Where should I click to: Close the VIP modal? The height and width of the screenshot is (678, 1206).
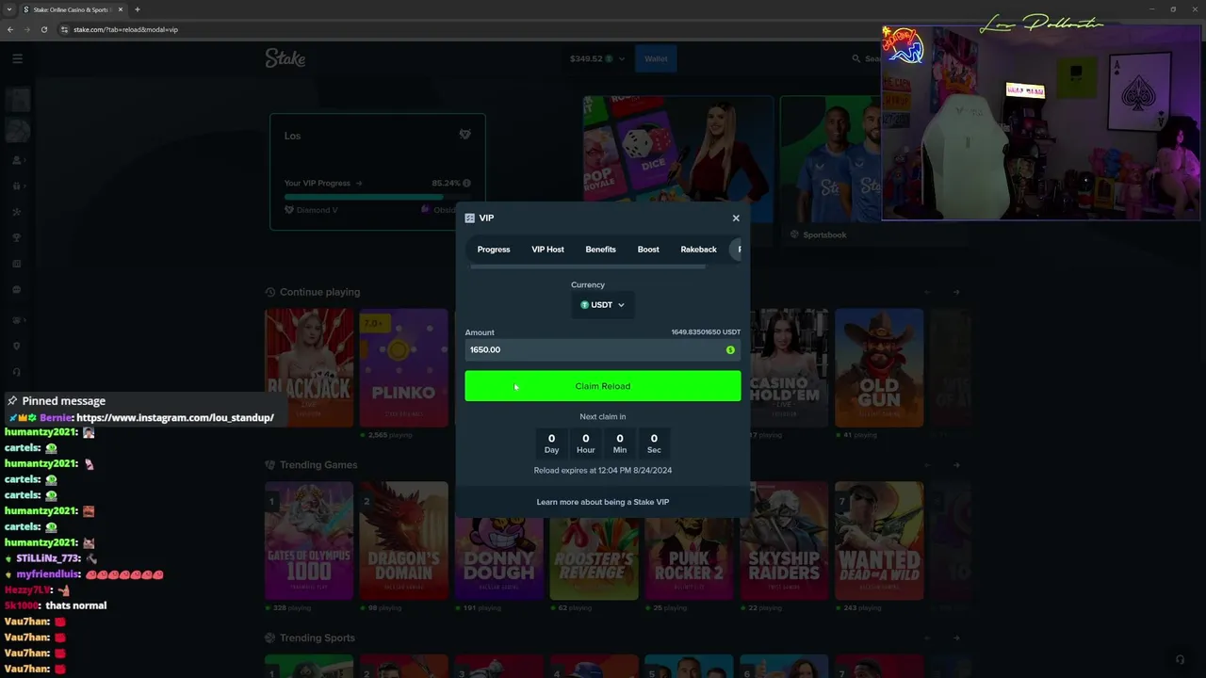click(736, 218)
